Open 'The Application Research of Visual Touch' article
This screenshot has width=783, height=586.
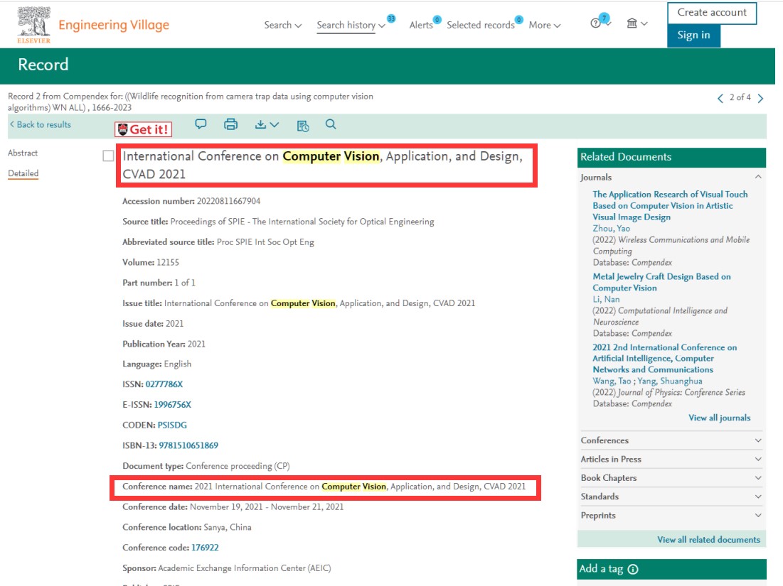(x=670, y=205)
